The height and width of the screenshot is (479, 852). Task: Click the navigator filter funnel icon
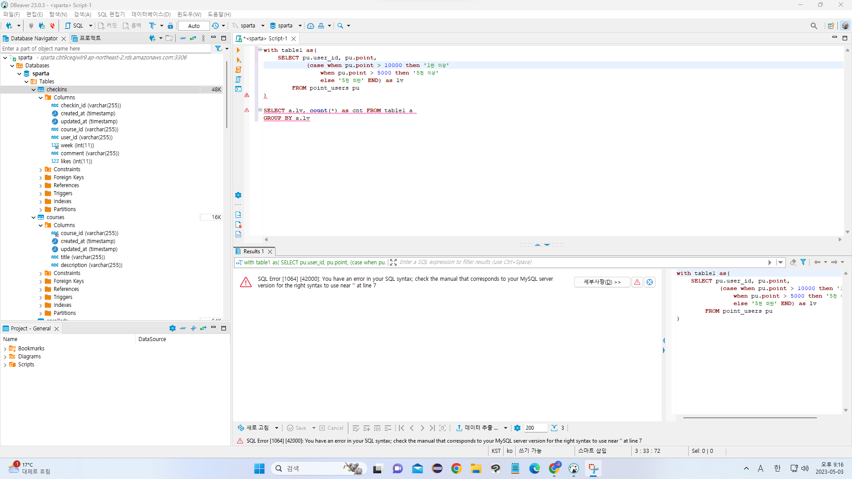[218, 49]
